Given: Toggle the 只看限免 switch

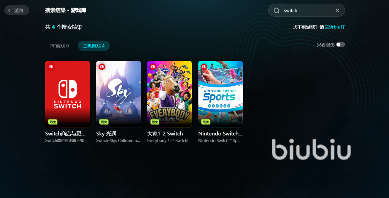Looking at the screenshot, I should click(340, 45).
